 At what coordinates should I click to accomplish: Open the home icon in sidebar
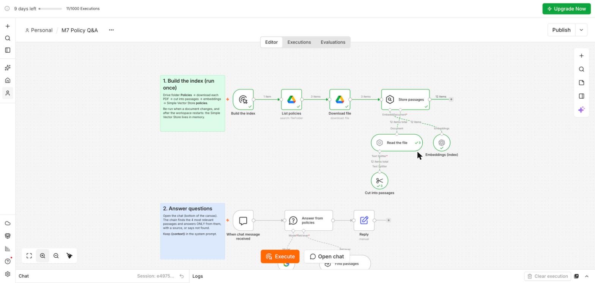click(8, 80)
